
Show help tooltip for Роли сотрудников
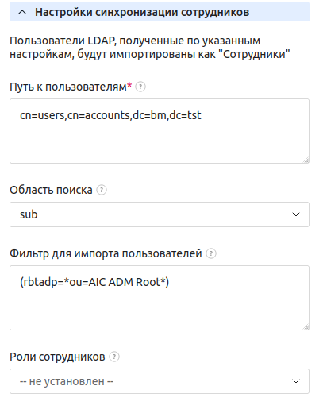(x=114, y=357)
